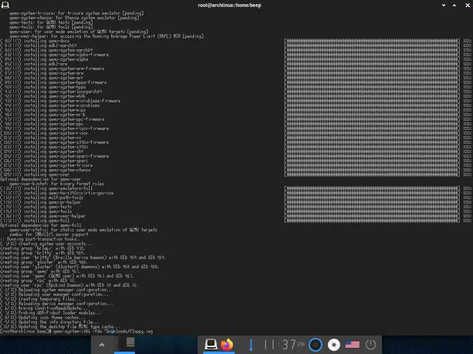The height and width of the screenshot is (354, 473).
Task: Click the 'installing qemu-system-xtensa' line
Action: point(45,170)
